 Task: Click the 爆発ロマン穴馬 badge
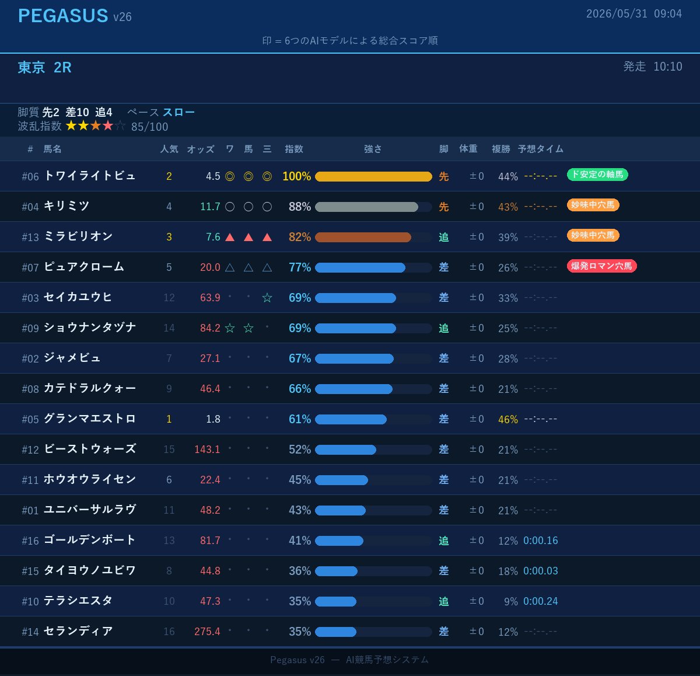coord(601,266)
